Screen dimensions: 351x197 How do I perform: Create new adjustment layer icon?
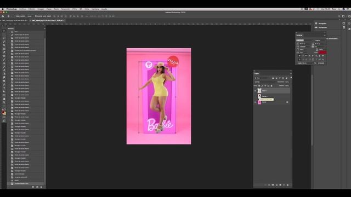[276, 185]
